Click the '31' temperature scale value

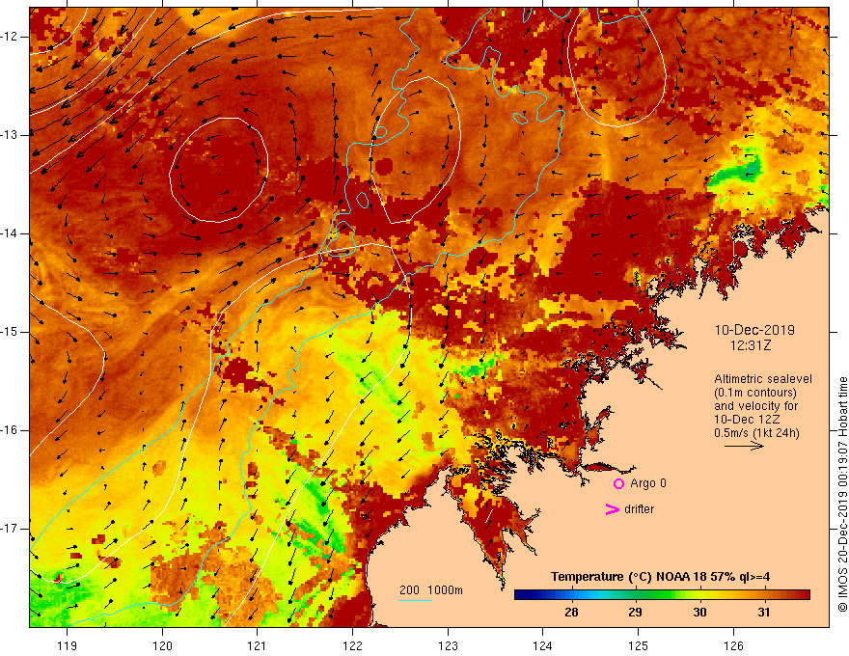(x=763, y=613)
